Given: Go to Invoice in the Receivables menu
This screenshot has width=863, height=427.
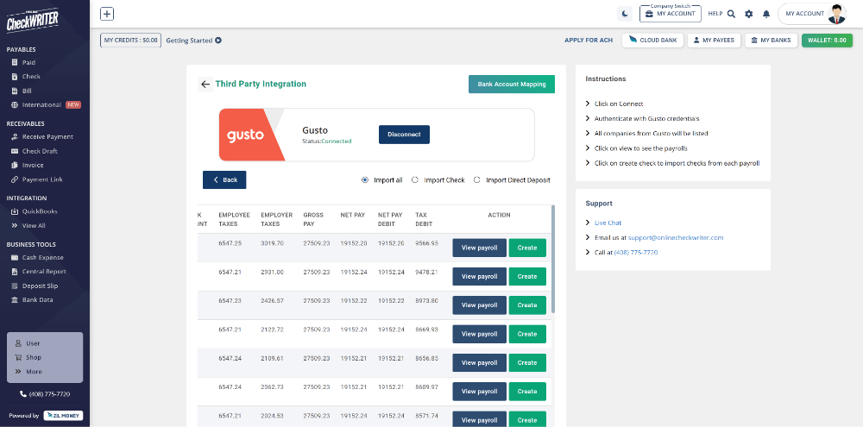Looking at the screenshot, I should click(x=33, y=165).
